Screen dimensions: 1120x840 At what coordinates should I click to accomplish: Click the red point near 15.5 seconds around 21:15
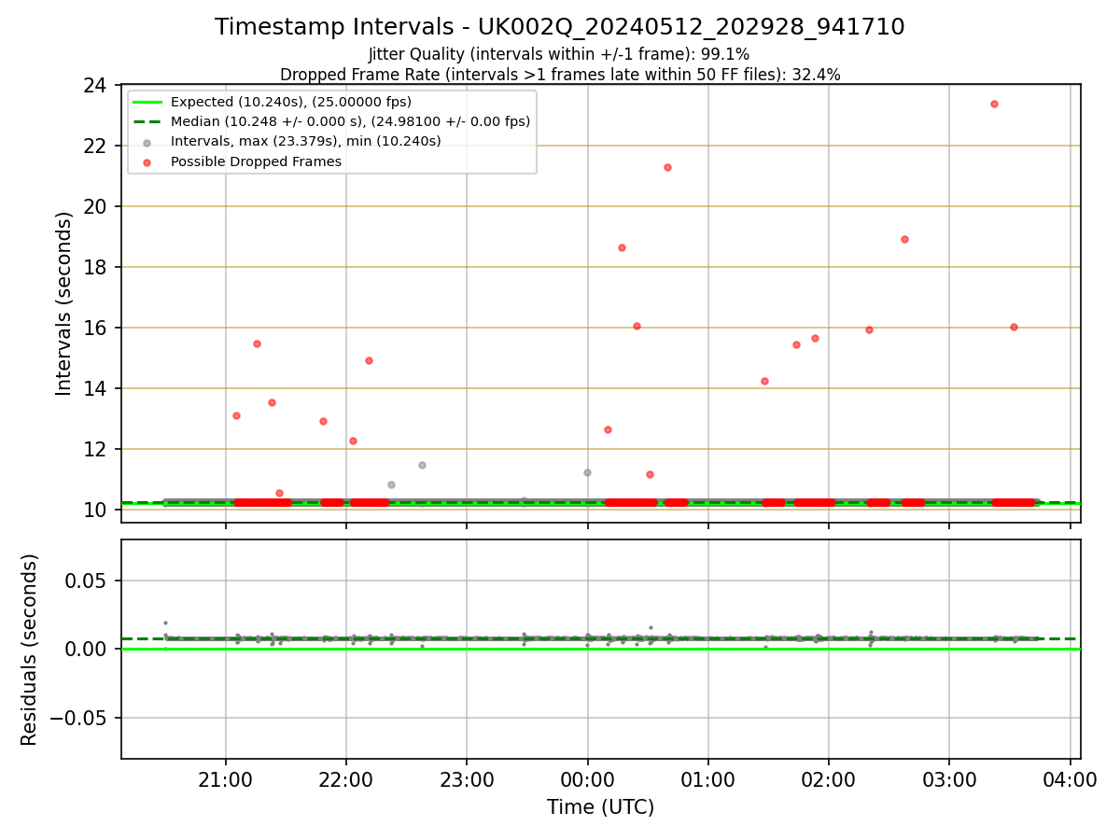pyautogui.click(x=257, y=343)
